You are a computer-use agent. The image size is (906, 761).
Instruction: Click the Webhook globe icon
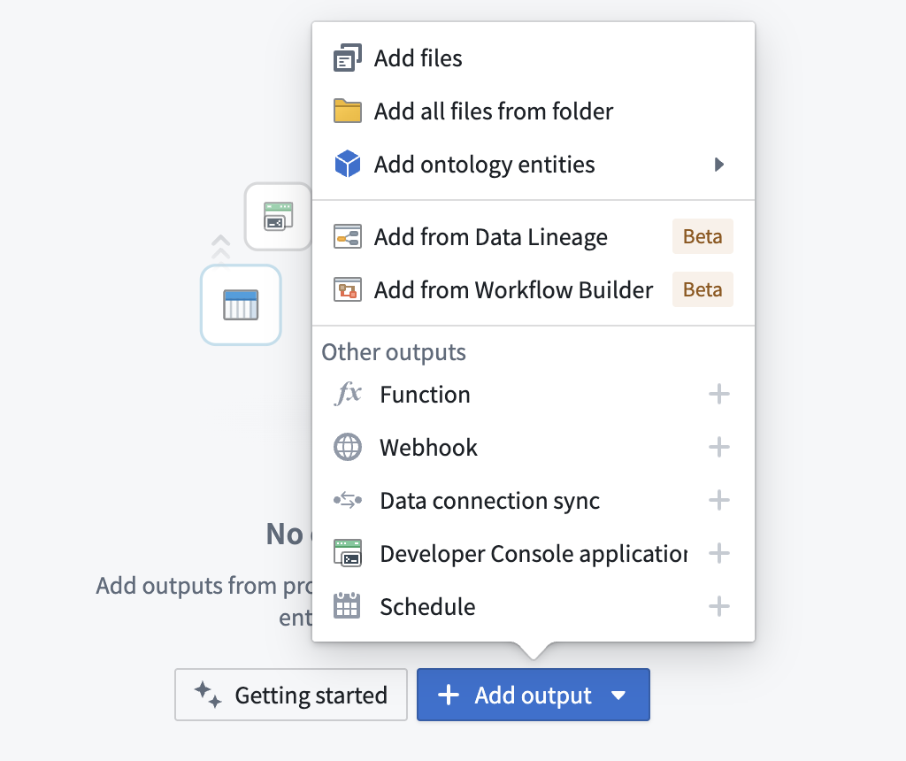(x=348, y=447)
